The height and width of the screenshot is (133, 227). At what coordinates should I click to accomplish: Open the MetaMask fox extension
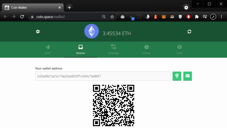pos(164,17)
